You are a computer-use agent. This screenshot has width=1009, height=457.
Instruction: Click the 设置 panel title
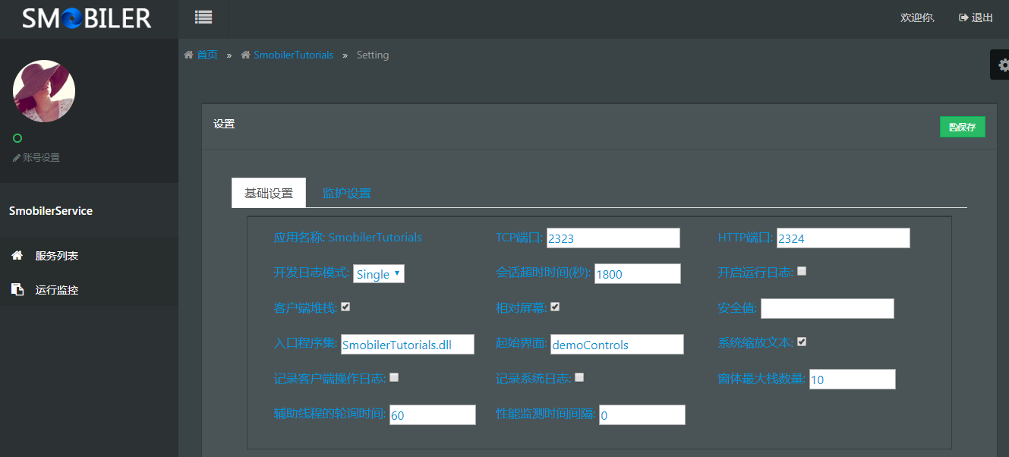tap(224, 124)
